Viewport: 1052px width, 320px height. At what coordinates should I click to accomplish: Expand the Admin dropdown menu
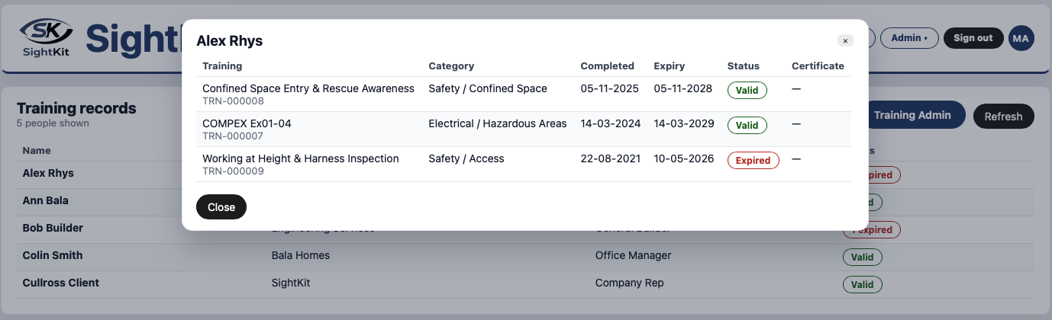909,38
